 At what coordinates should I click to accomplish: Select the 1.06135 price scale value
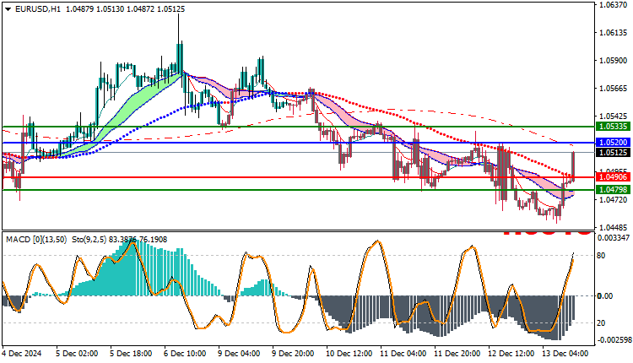[614, 33]
